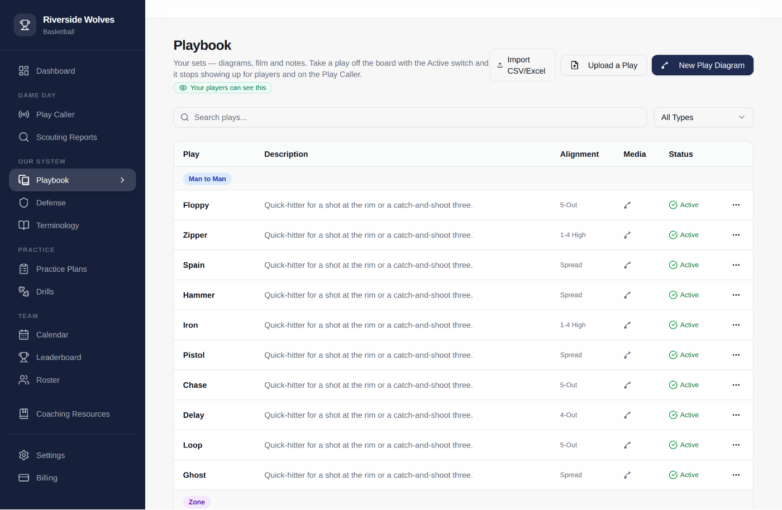Screen dimensions: 782x510
Task: Click the Riverside Wolves trophy logo
Action: click(25, 25)
